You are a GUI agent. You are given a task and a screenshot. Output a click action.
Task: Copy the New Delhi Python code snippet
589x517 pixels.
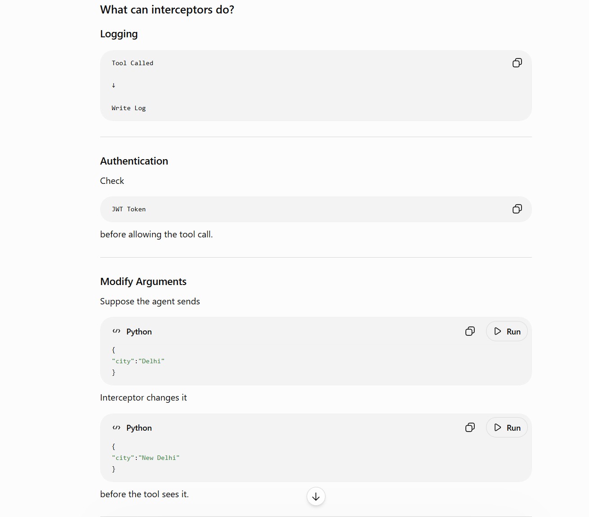470,428
